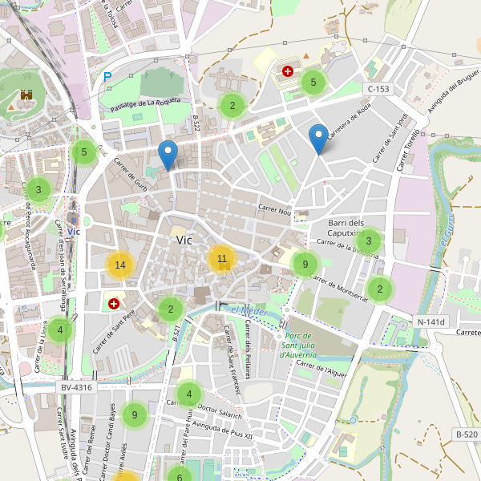Click the Carrer d'en Joan de Serrallonga label
Screen dimensions: 481x481
[60, 265]
